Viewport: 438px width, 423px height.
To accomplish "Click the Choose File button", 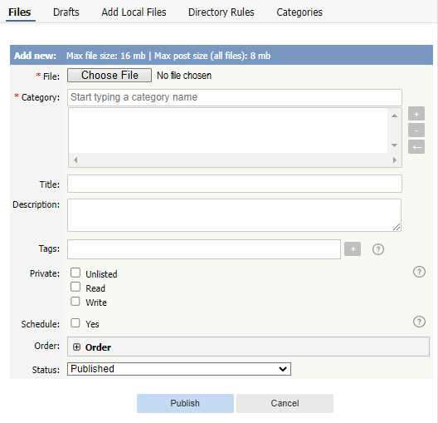I will coord(109,76).
